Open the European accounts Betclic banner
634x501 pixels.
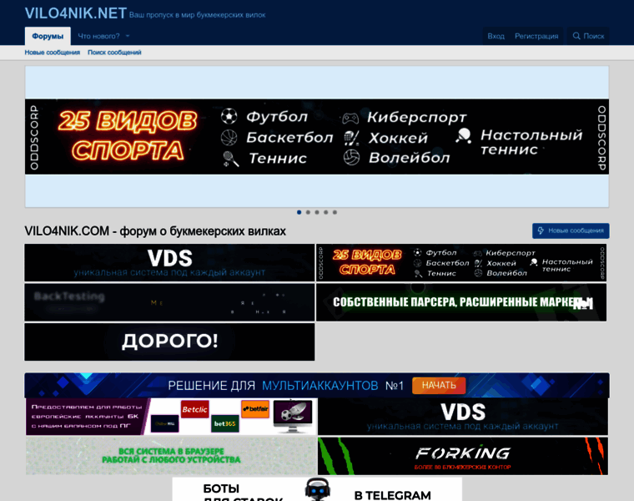coord(172,417)
